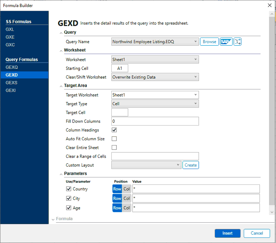Check the Clear Entire Sheet box
Viewport: 276px width, 243px height.
pyautogui.click(x=114, y=148)
